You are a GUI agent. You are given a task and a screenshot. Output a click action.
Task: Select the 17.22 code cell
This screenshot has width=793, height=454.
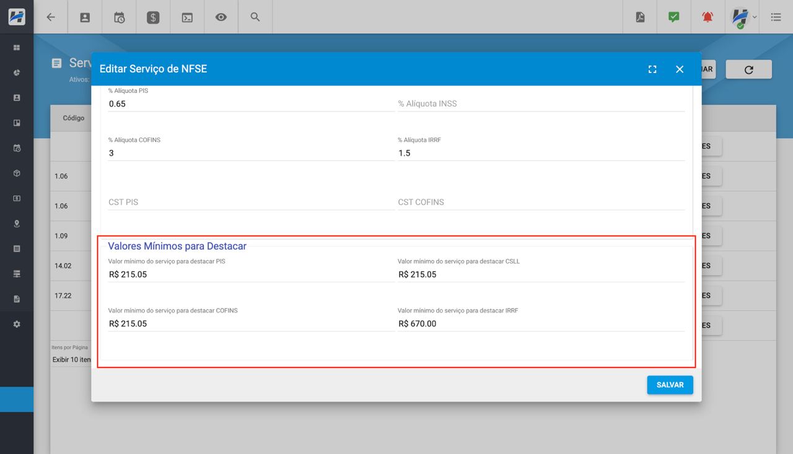(63, 295)
